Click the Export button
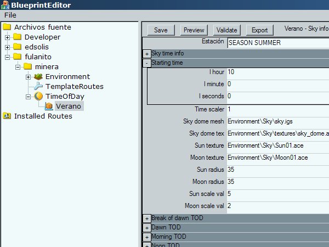The height and width of the screenshot is (247, 329). point(259,30)
